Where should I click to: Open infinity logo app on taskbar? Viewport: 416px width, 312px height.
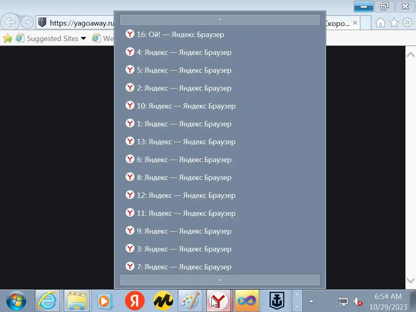[x=247, y=301]
